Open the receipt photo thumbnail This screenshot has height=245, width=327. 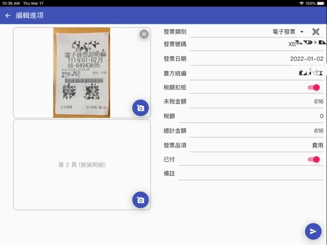click(82, 73)
